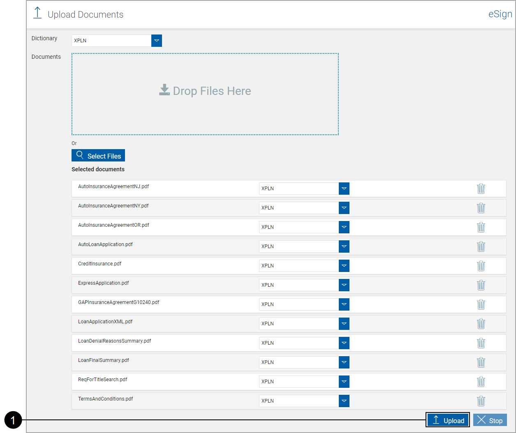This screenshot has height=433, width=516.
Task: Open the dictionary selector for LoanDenialReasonsSummary.pdf
Action: coord(344,343)
